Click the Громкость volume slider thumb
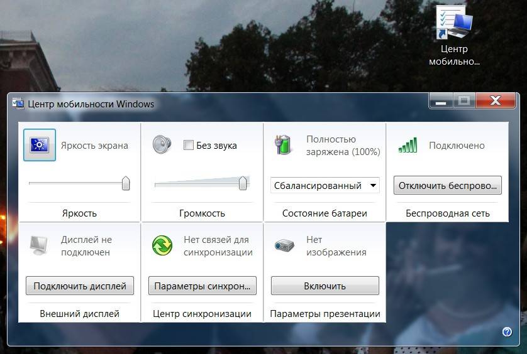The height and width of the screenshot is (354, 527). point(243,183)
